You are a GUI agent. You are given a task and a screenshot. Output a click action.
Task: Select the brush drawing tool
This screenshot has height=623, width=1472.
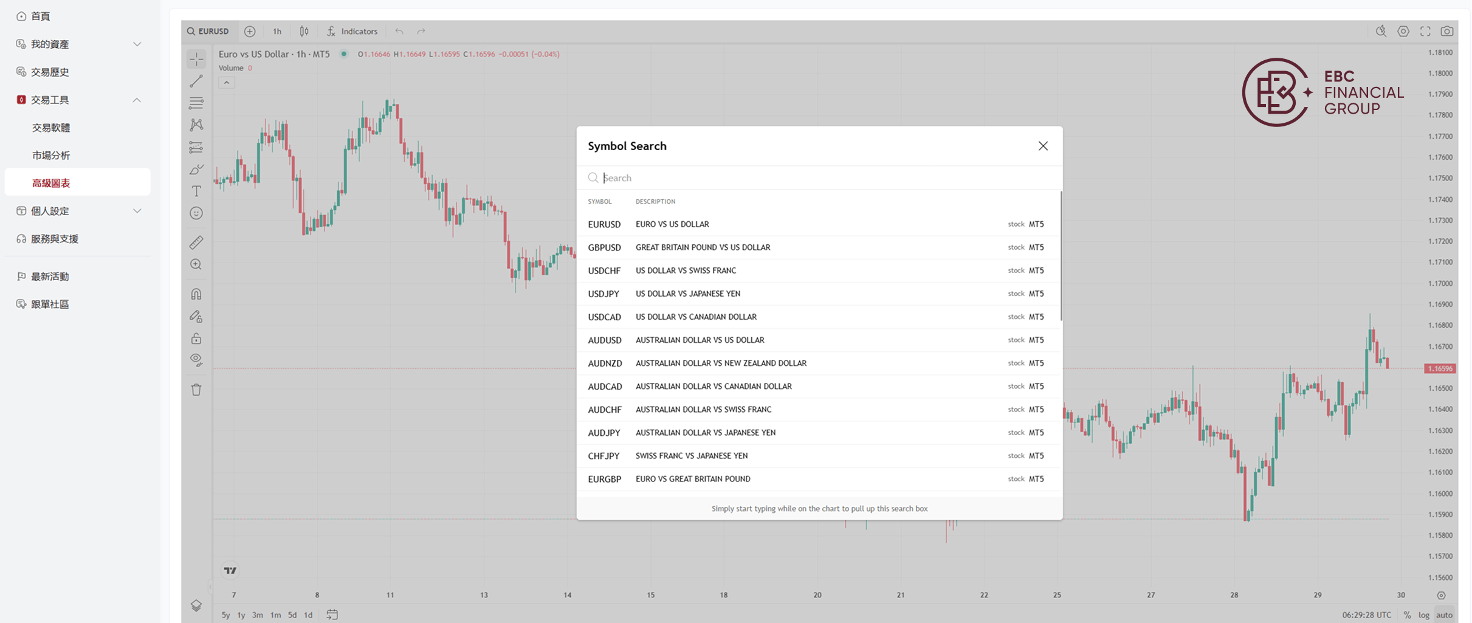click(196, 170)
